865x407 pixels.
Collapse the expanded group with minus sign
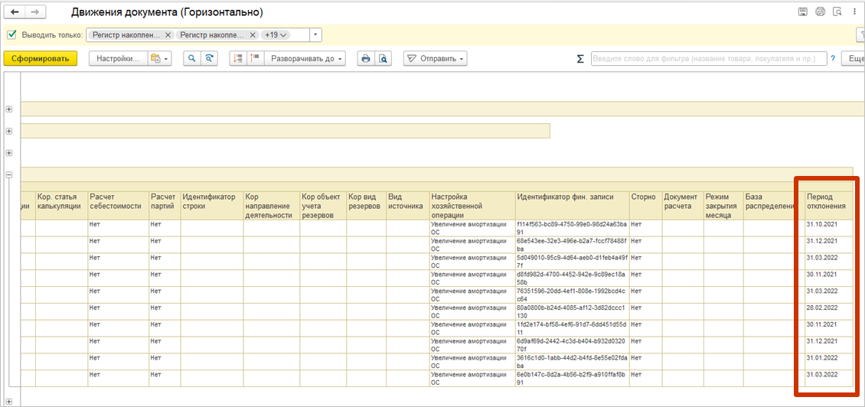[9, 174]
